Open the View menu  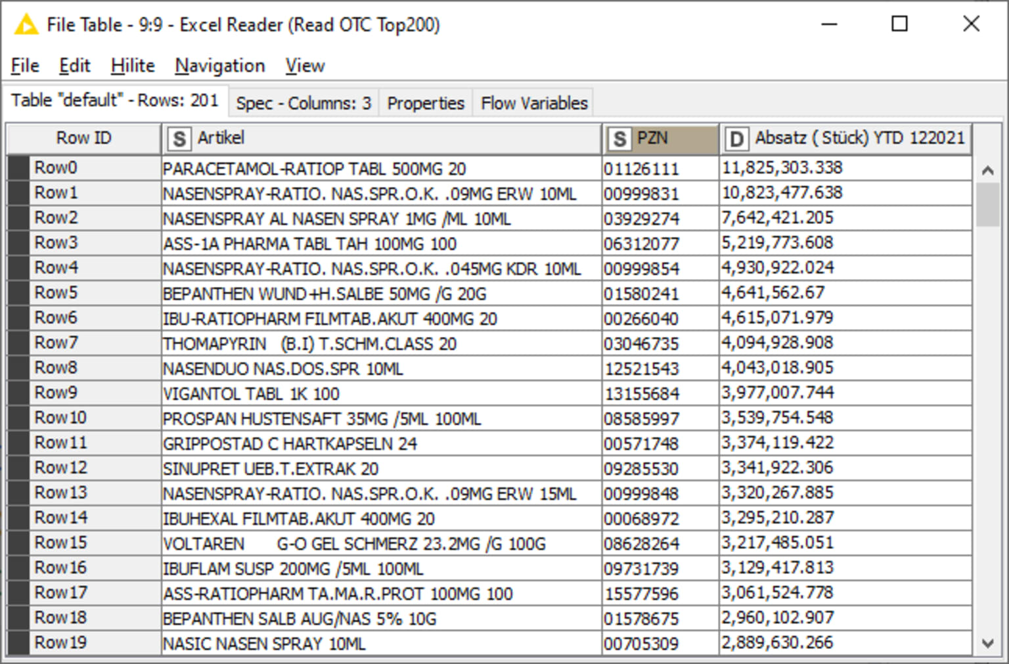coord(305,66)
